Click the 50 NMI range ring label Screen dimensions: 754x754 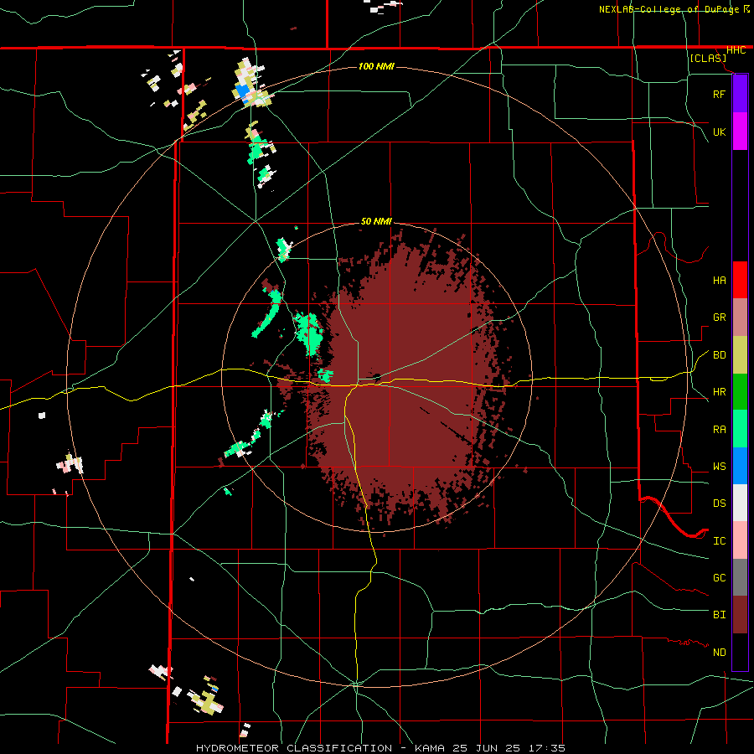point(376,221)
